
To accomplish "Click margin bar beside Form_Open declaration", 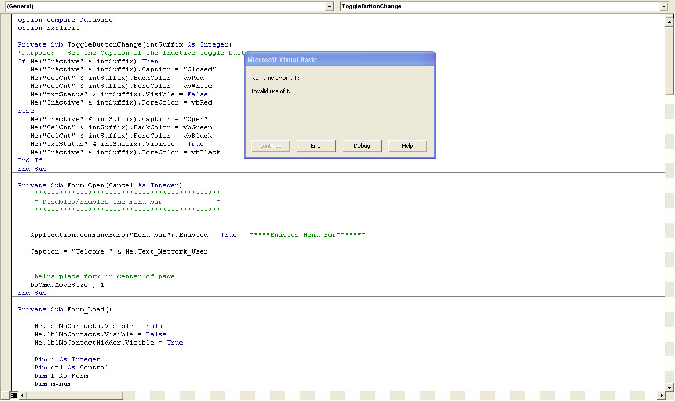I will coord(6,185).
